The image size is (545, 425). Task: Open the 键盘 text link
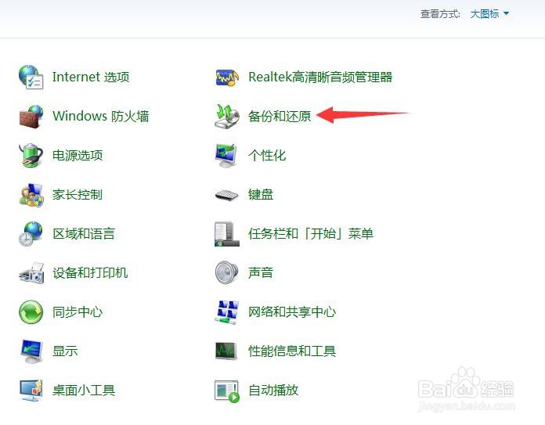261,195
